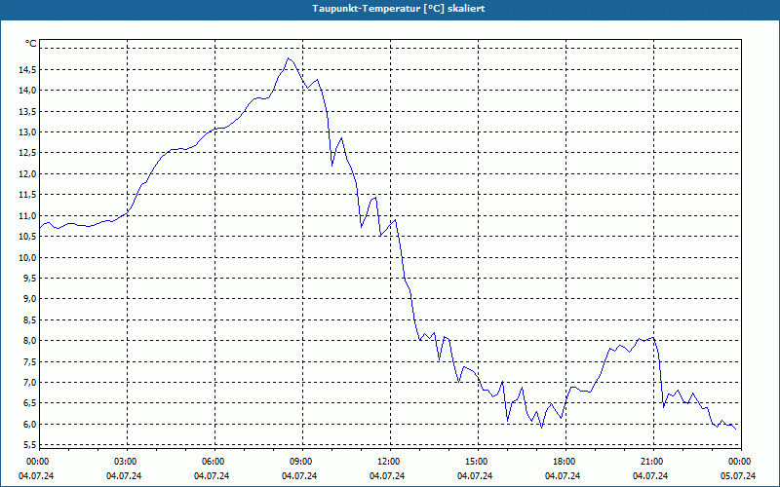
Task: Click the 00:00 time label above 04.07.24
Action: (36, 462)
